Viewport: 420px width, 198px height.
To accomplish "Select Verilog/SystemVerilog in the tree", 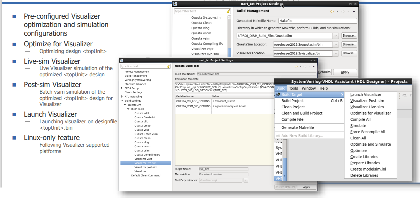I will pos(138,80).
